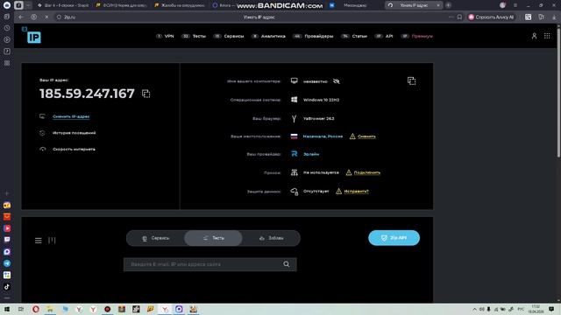The height and width of the screenshot is (315, 561).
Task: Open Провайдеры navigation item
Action: tap(314, 36)
